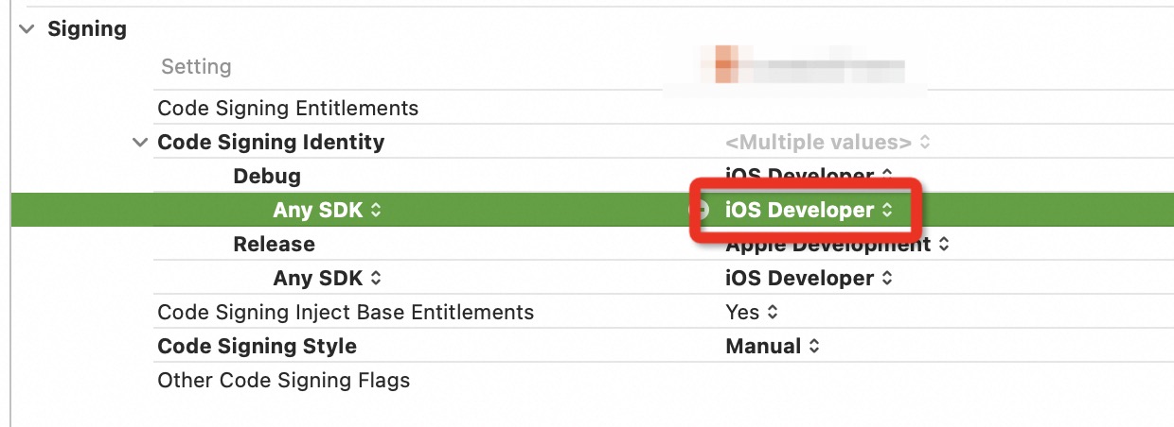Select the Other Code Signing Flags row
Screen dimensions: 1174x427
pyautogui.click(x=283, y=381)
